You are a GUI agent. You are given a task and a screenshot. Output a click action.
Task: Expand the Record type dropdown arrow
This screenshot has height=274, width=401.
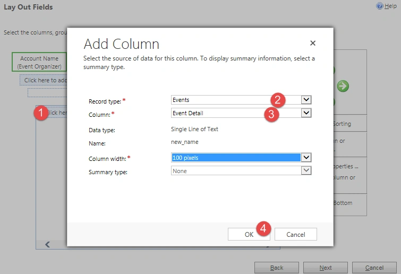[x=306, y=100]
